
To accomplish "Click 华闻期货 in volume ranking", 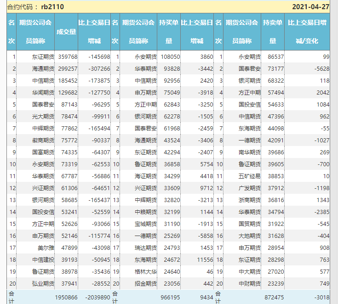I will pos(43,93).
